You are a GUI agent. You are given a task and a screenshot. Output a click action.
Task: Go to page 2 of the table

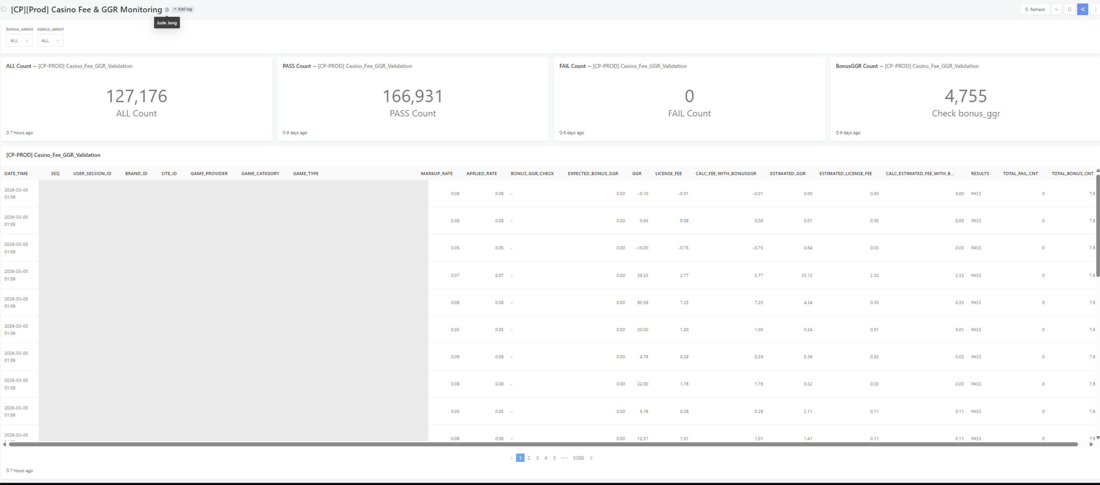point(529,458)
